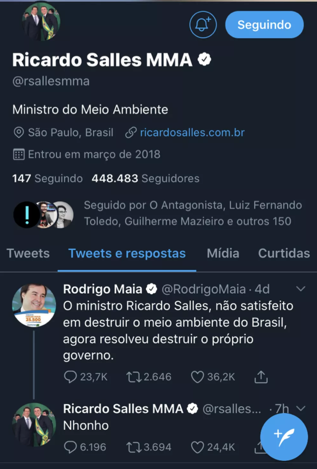Screen dimensions: 317x469
Task: Share Rodrigo Maia's tweet
Action: [x=261, y=377]
